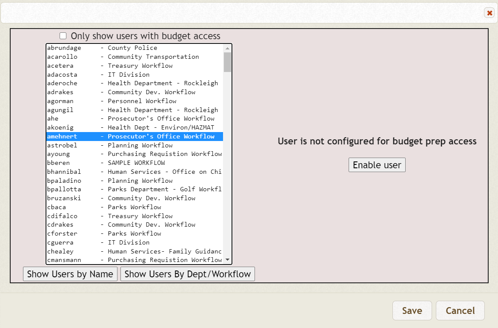Click the Enable user button
The image size is (498, 328).
(377, 165)
